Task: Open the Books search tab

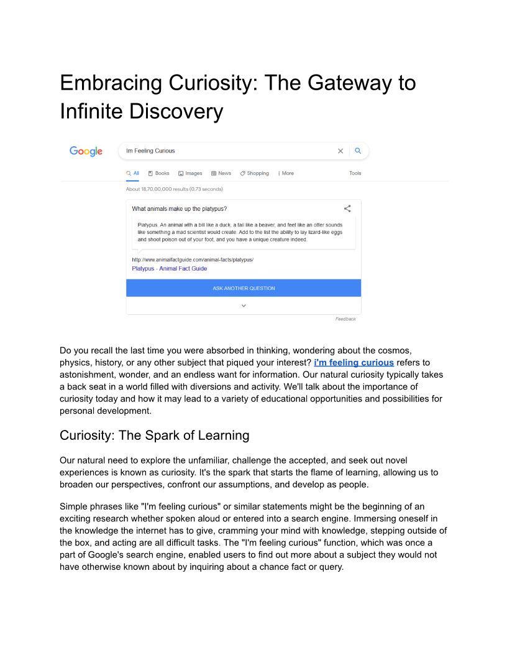Action: (x=158, y=174)
